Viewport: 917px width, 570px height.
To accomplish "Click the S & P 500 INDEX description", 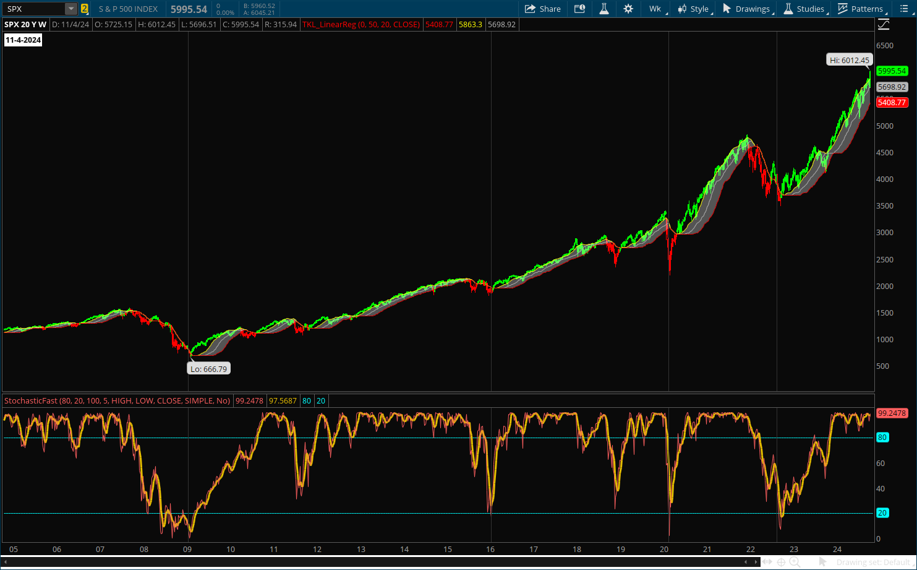I will tap(128, 9).
